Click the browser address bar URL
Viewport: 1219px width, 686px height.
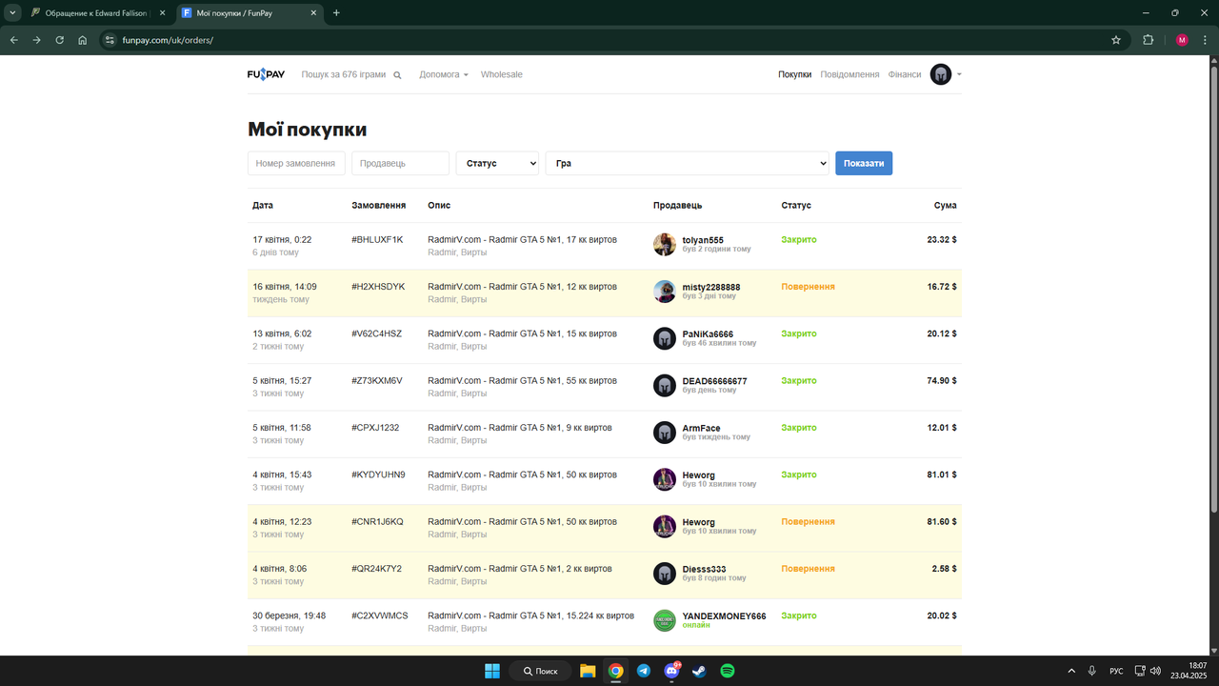pos(168,40)
